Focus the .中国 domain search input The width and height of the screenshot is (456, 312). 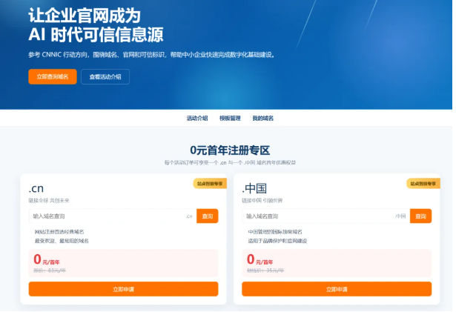point(326,216)
